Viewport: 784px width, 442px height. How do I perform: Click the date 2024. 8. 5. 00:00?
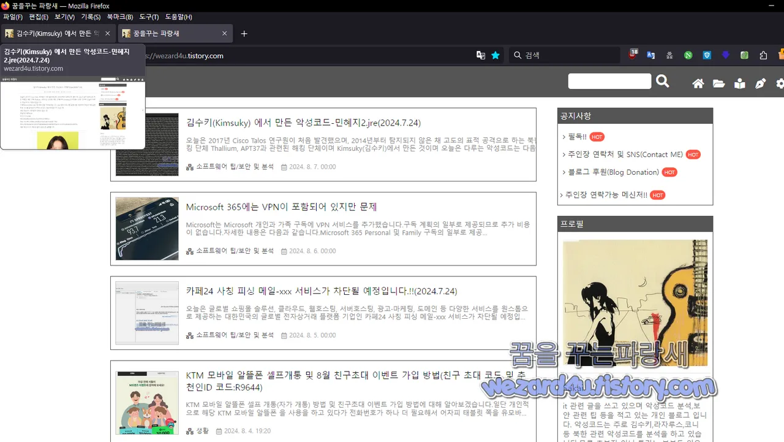(312, 335)
